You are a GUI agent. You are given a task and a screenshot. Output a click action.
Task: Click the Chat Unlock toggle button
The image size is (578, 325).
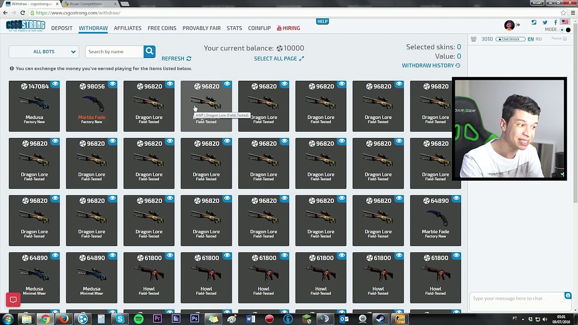510,39
